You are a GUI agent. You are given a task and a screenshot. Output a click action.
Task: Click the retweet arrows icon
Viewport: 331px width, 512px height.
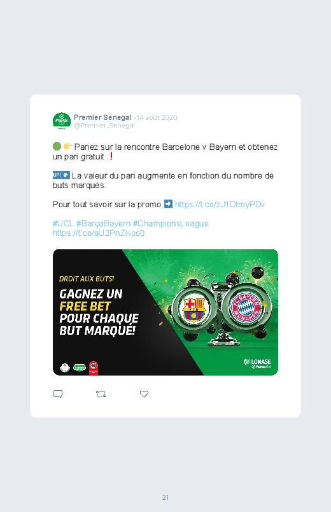[101, 394]
